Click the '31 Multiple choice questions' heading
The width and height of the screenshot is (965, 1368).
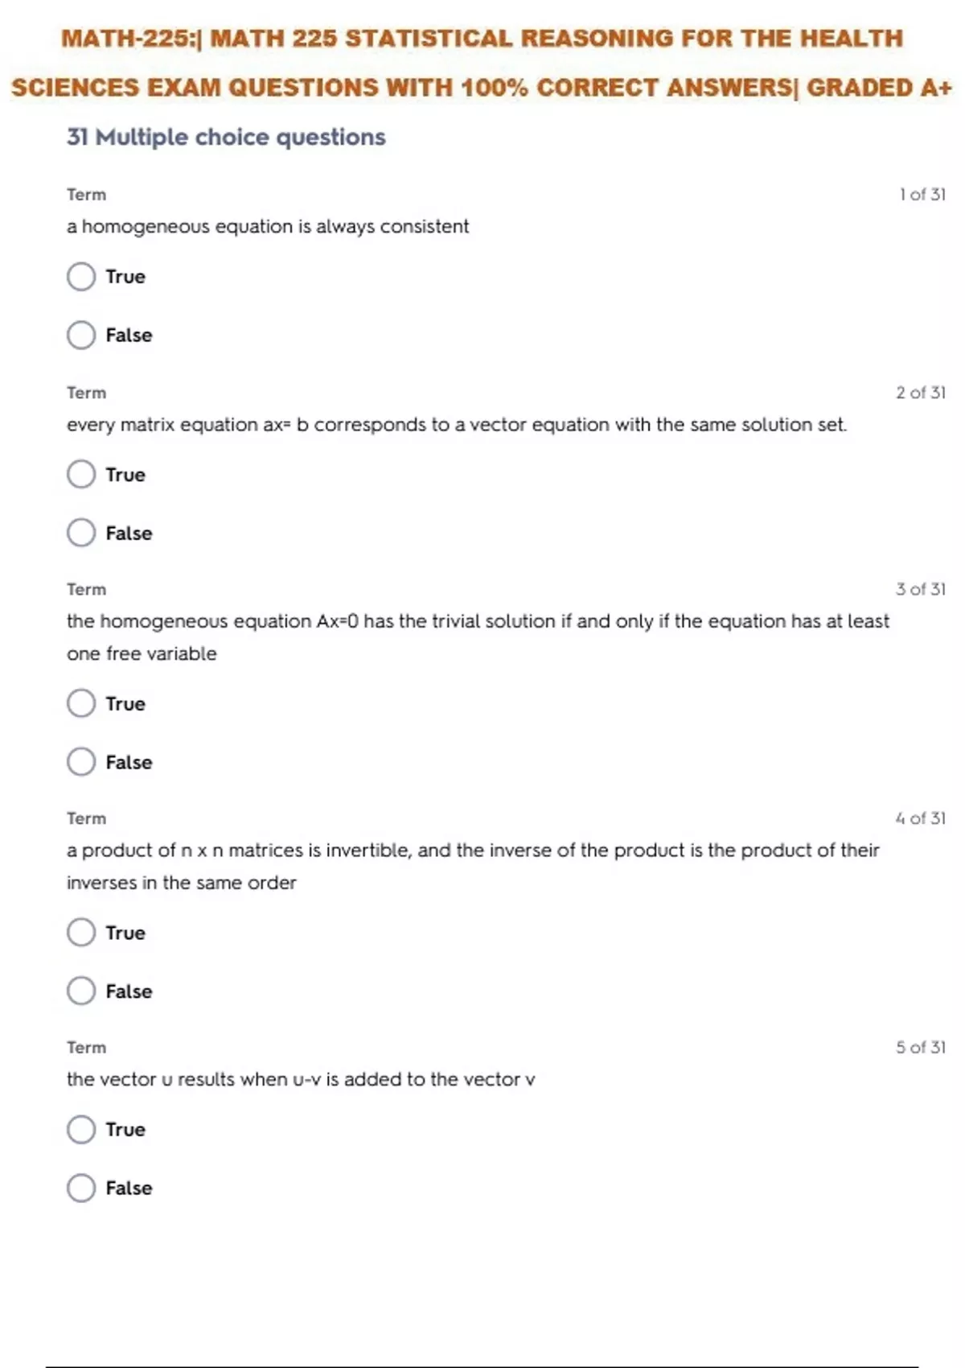pyautogui.click(x=226, y=138)
